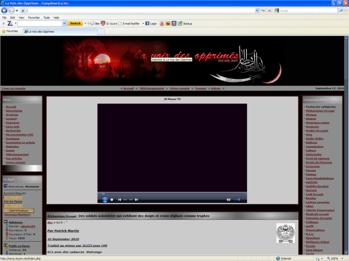Play the Al Manar TV video

pos(105,200)
